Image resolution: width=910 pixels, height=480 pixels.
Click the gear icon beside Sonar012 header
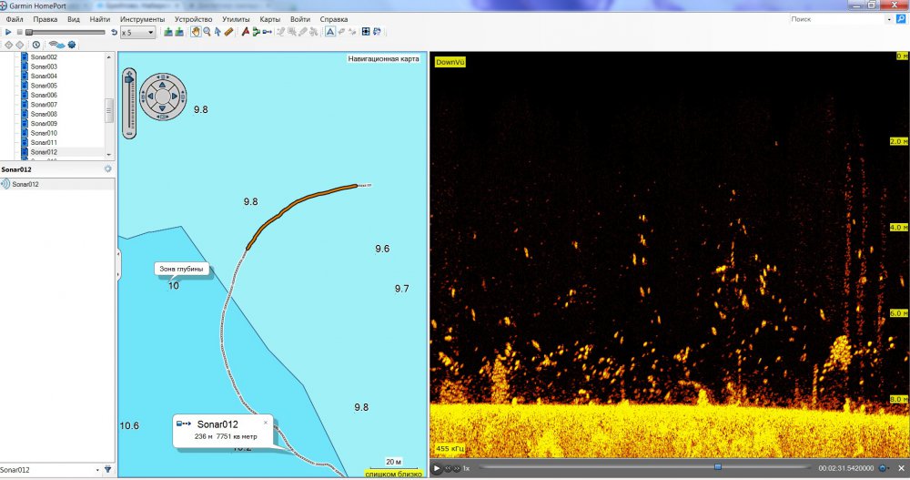[108, 169]
